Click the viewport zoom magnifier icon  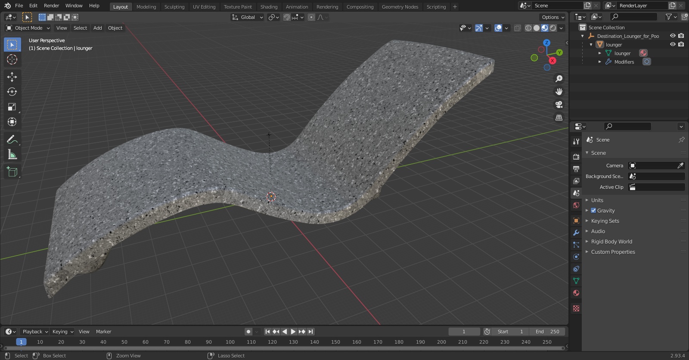(x=559, y=79)
